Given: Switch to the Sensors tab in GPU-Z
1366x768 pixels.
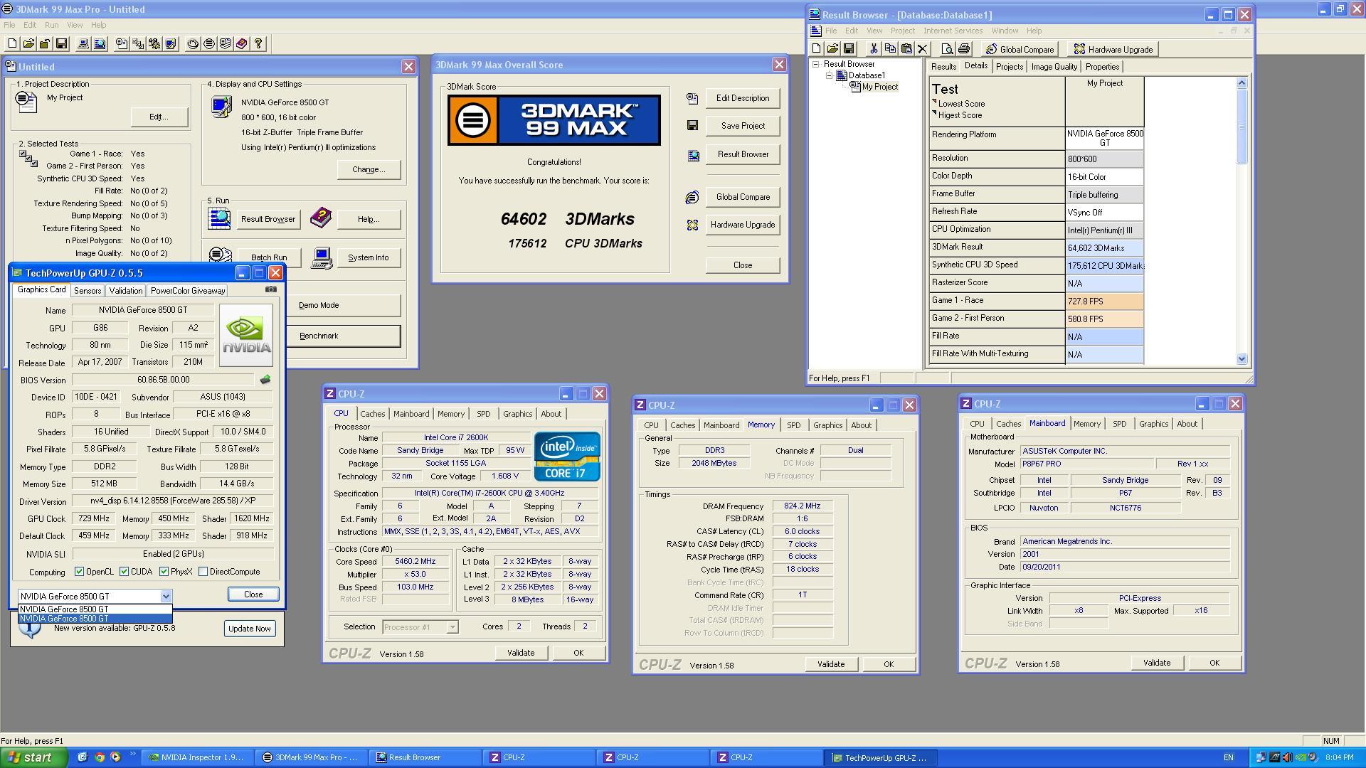Looking at the screenshot, I should tap(87, 291).
